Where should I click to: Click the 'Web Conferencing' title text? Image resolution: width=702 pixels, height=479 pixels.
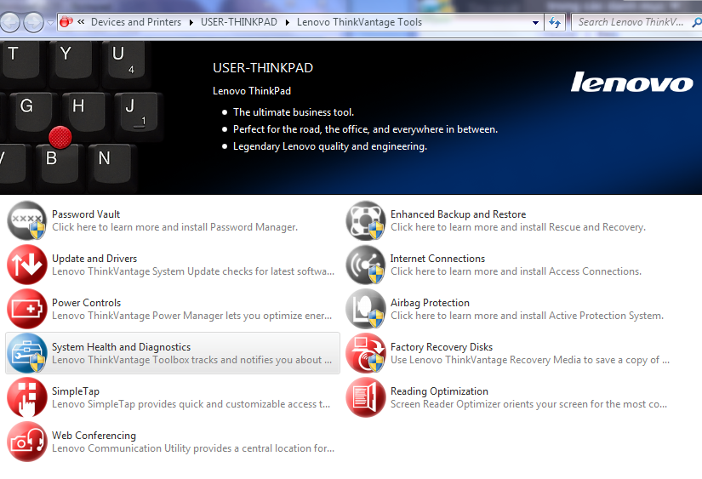click(94, 436)
